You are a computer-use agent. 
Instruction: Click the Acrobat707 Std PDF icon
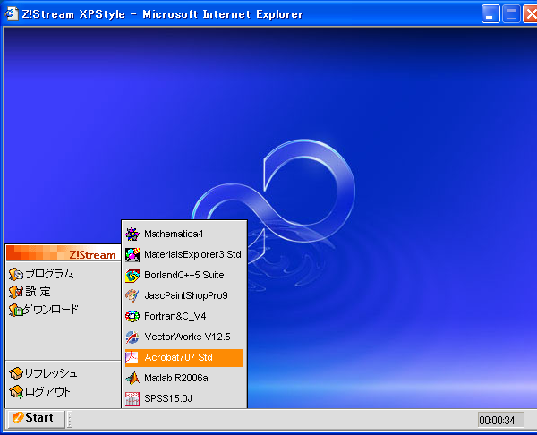pos(132,358)
